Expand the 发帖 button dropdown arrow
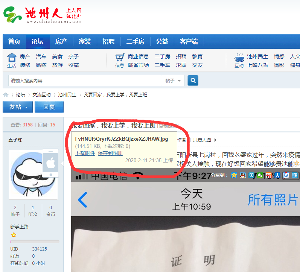300x272 pixels. pos(26,107)
